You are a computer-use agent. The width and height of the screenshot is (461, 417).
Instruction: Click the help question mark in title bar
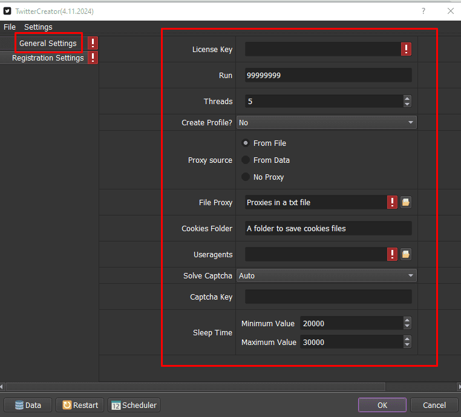[423, 11]
